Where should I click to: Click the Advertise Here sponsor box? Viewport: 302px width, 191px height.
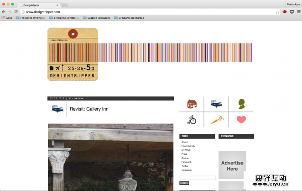click(x=232, y=165)
